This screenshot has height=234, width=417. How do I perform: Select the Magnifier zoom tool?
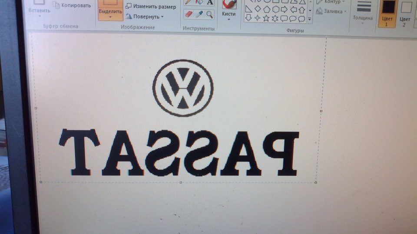(209, 14)
